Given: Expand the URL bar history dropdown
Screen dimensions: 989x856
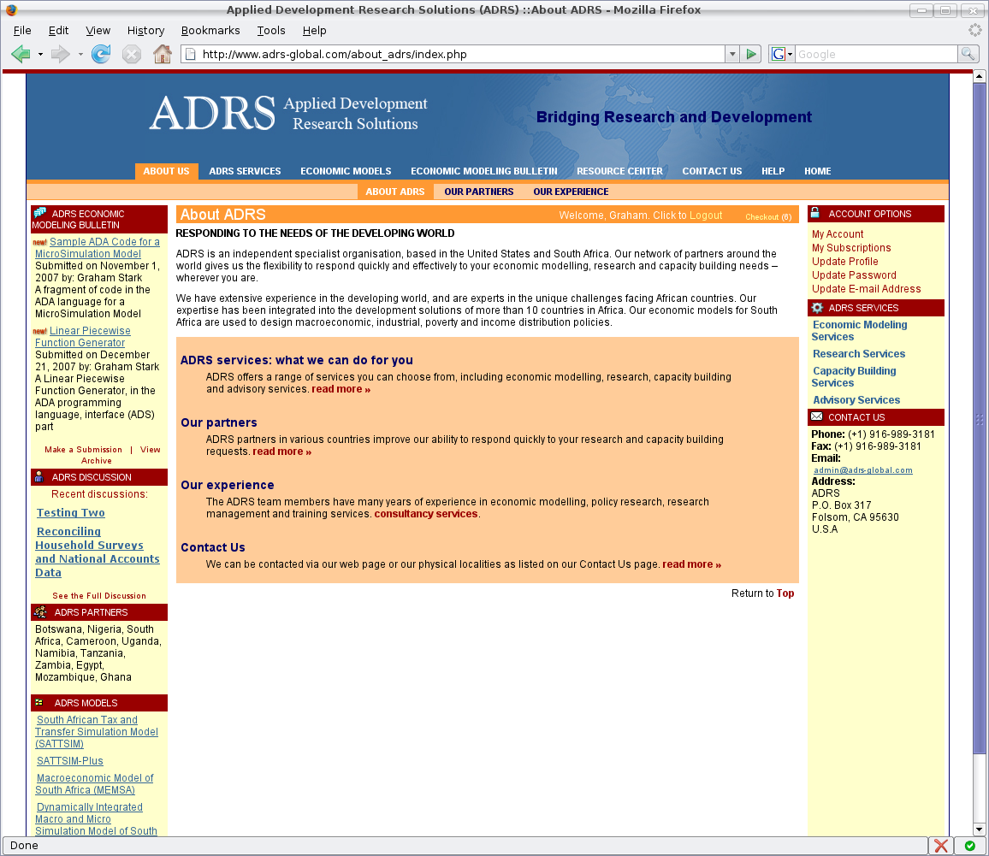Looking at the screenshot, I should coord(731,55).
